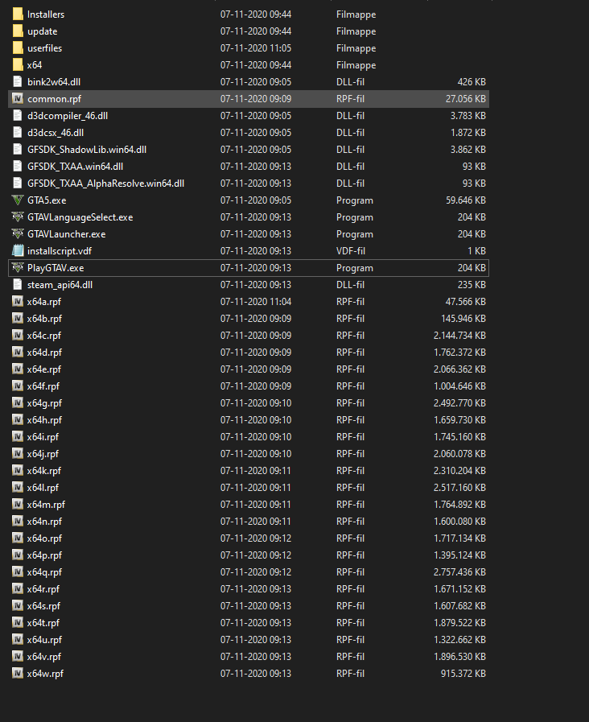
Task: Click the x64c.rpf file icon
Action: (18, 335)
